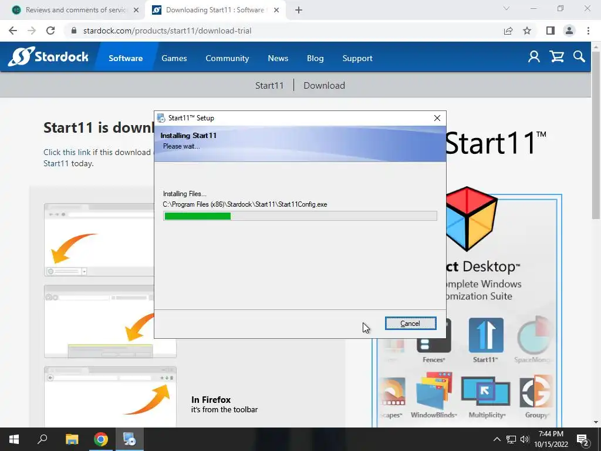Click the Stardock logo in site header
Image resolution: width=601 pixels, height=451 pixels.
[x=48, y=57]
